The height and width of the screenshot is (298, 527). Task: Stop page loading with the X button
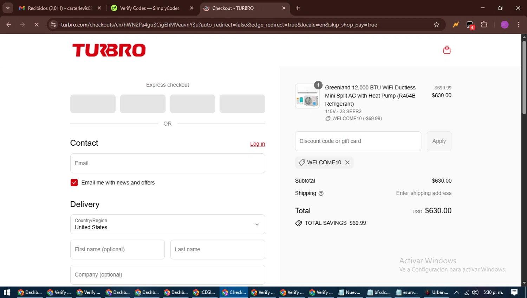[x=37, y=25]
